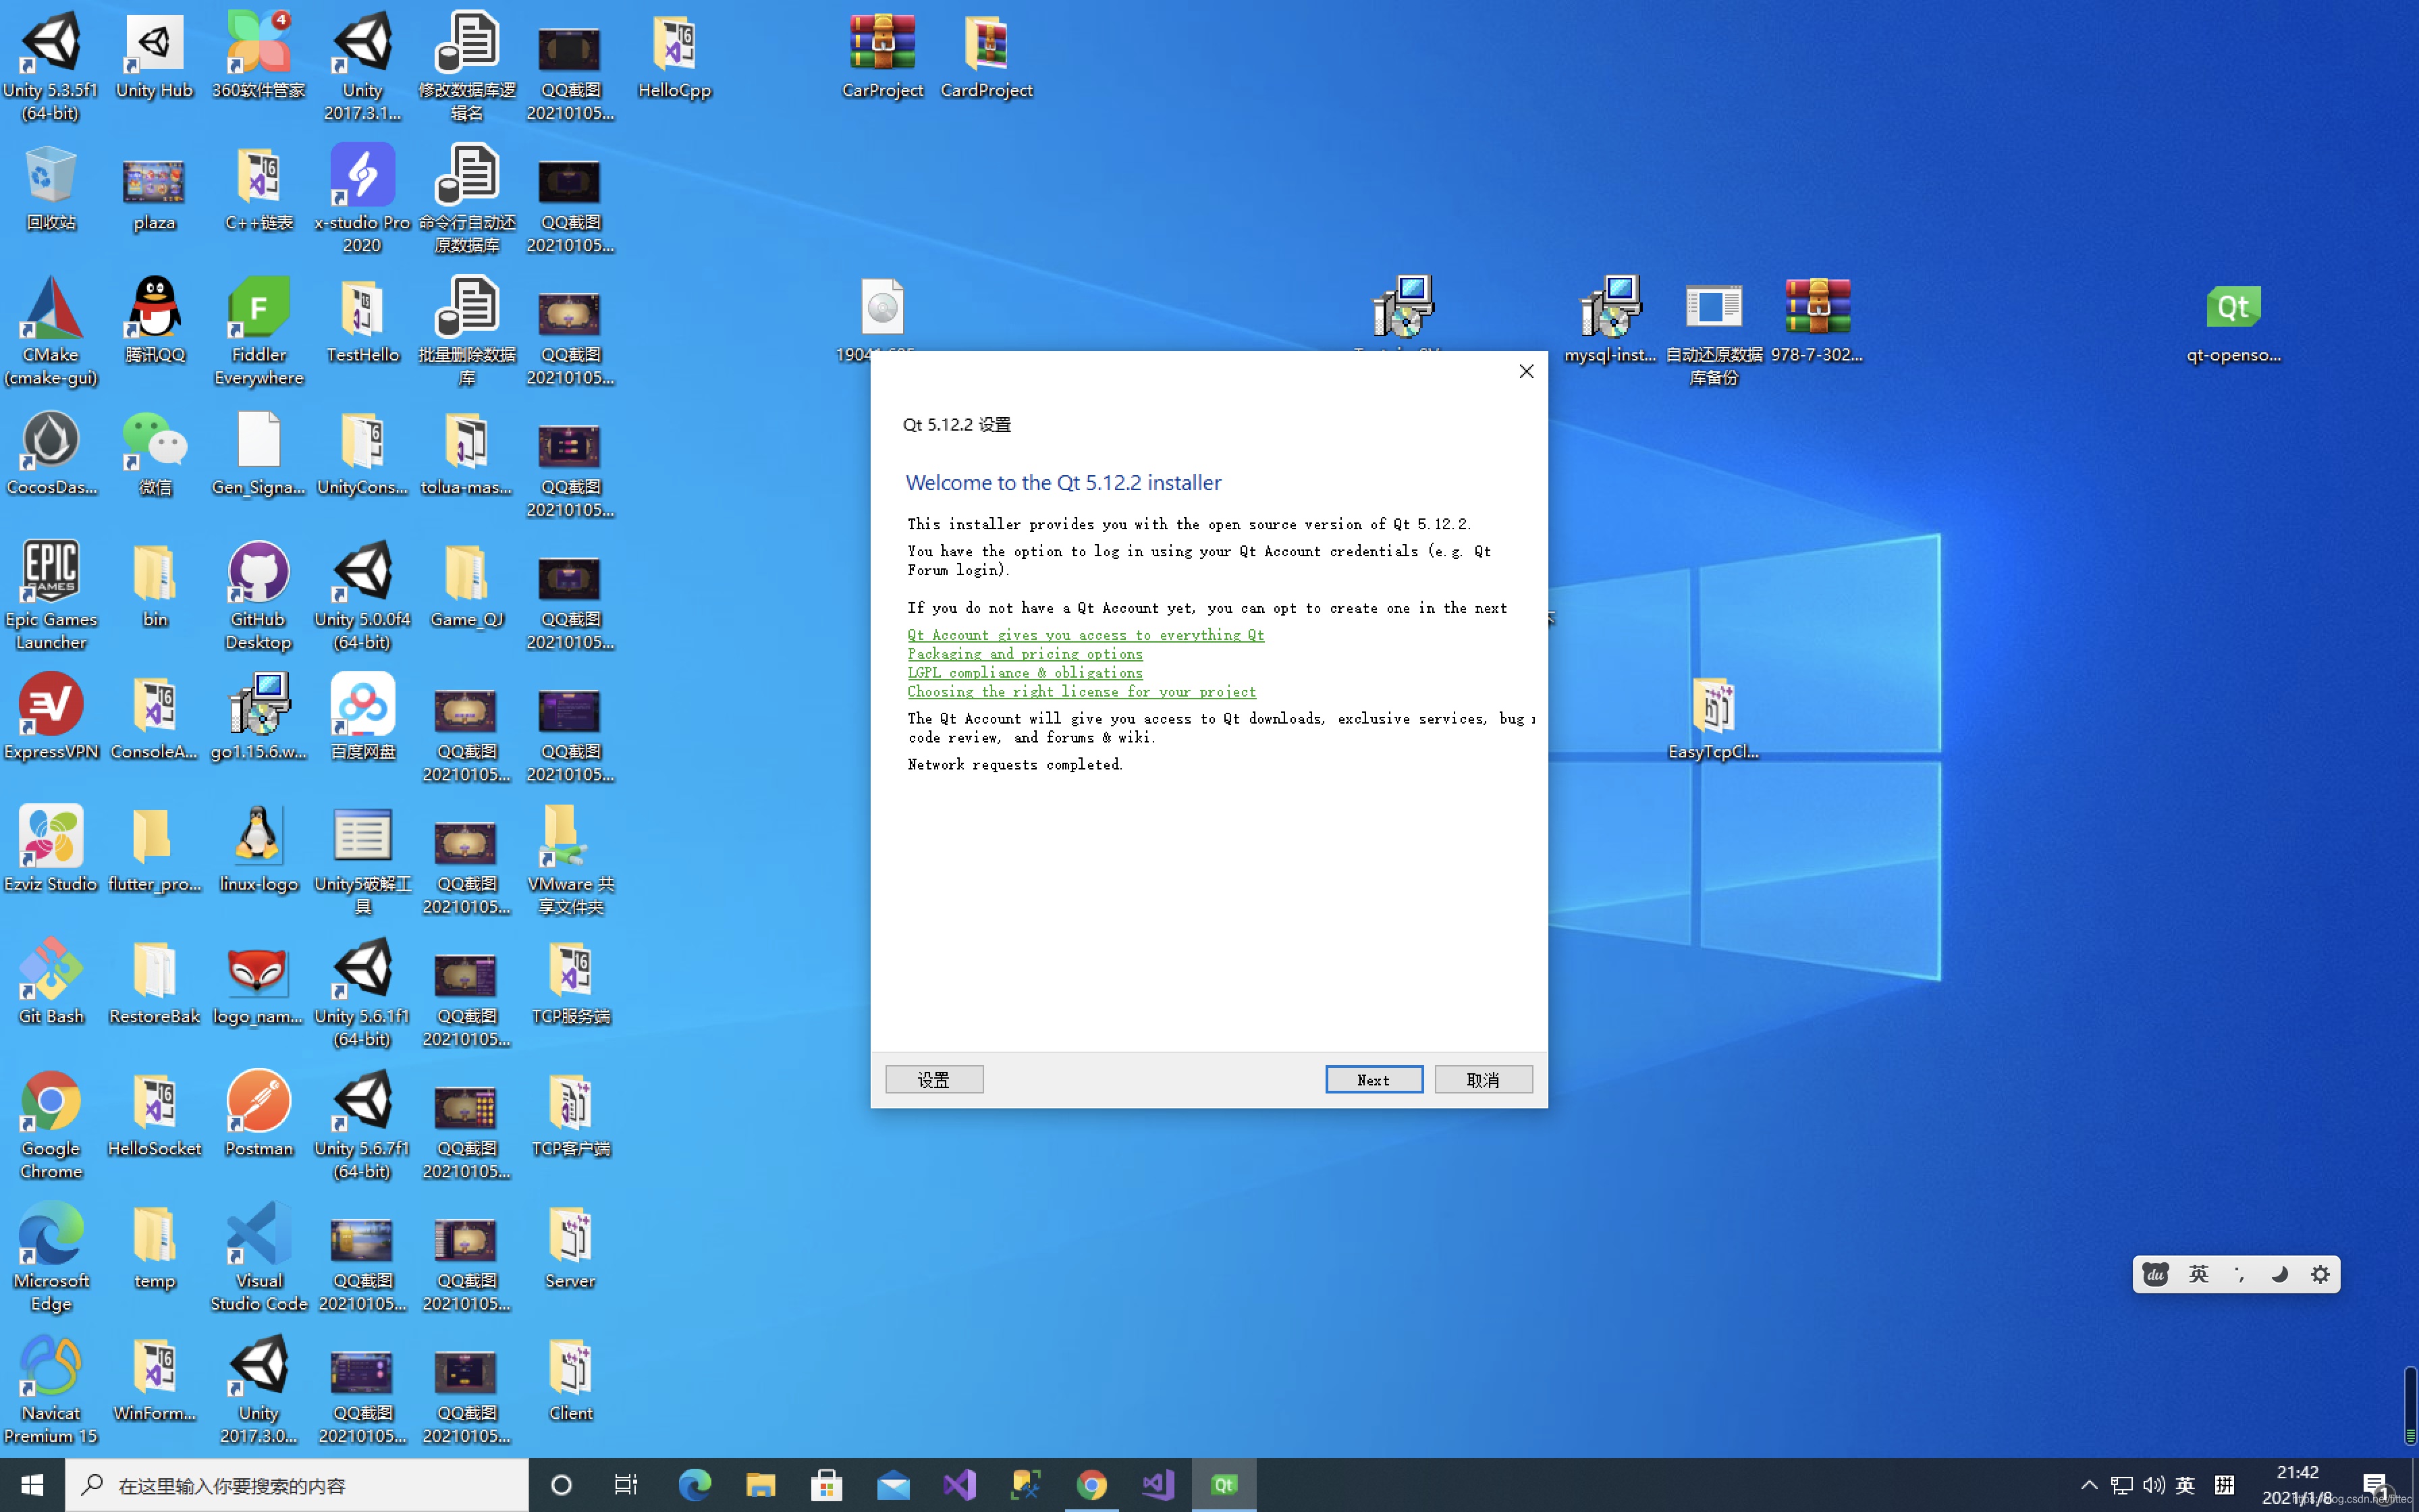2419x1512 pixels.
Task: Select the go1.15.6 installer icon
Action: click(x=258, y=717)
